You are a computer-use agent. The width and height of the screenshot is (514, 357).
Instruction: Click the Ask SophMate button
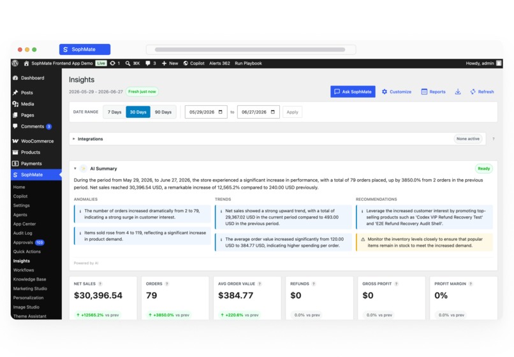tap(353, 92)
